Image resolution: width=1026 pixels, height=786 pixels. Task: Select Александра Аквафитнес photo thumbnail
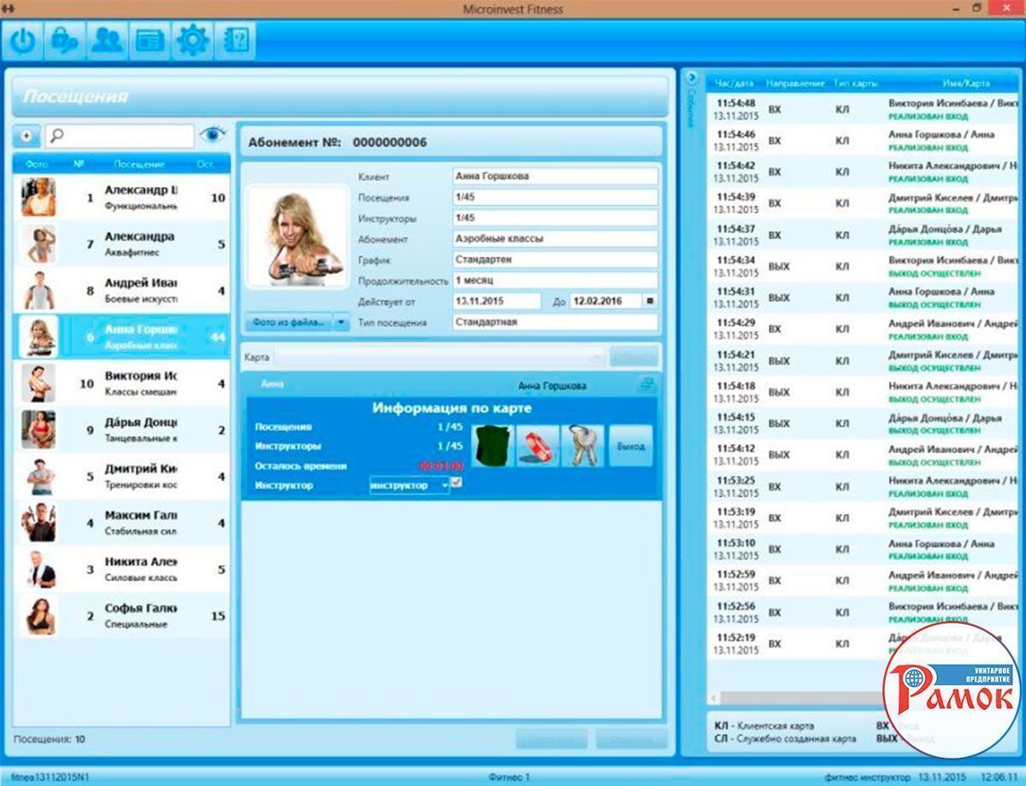point(38,243)
